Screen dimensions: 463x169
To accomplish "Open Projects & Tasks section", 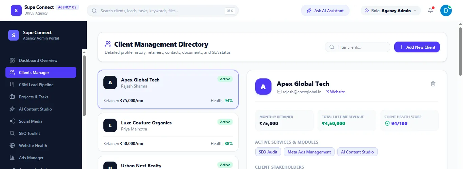I will [41, 97].
